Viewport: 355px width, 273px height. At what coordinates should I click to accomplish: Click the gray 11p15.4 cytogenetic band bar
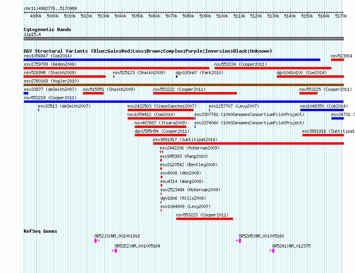(183, 39)
